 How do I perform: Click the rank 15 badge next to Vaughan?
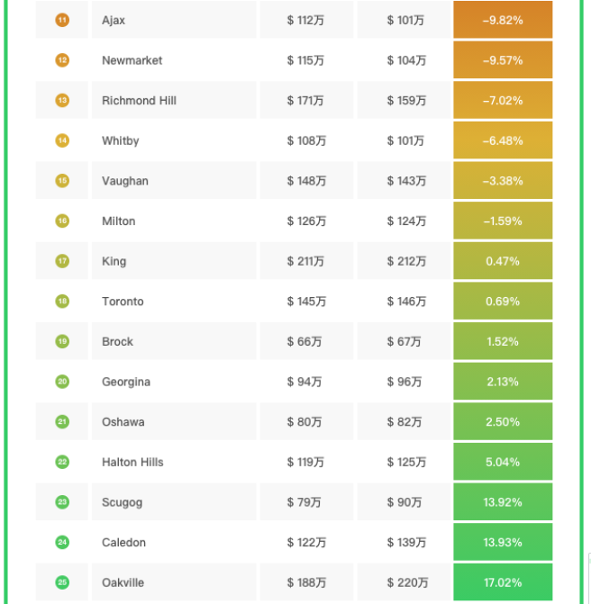click(62, 181)
